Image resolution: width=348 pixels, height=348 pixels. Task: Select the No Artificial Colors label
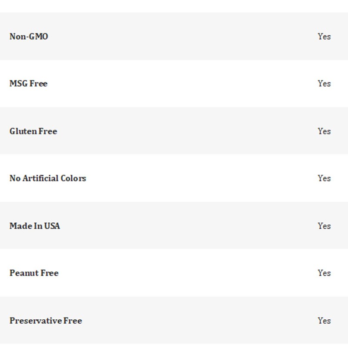pyautogui.click(x=48, y=178)
